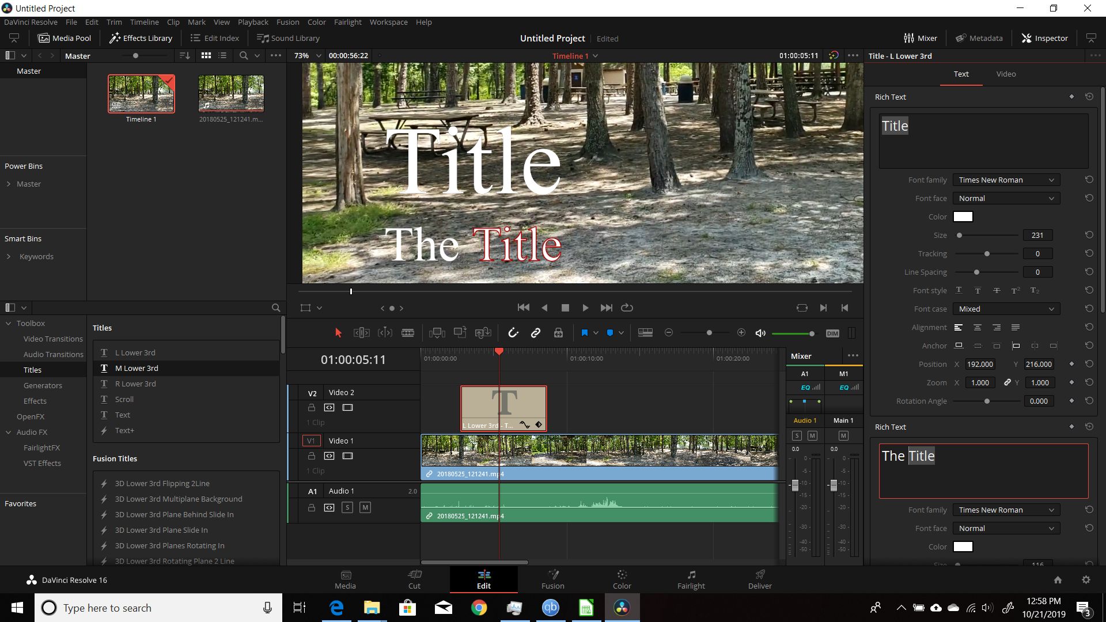Click the DIM audio button

(832, 333)
